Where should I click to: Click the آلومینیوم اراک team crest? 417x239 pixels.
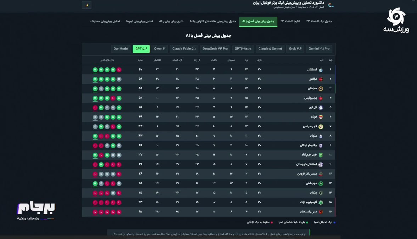tap(321, 202)
